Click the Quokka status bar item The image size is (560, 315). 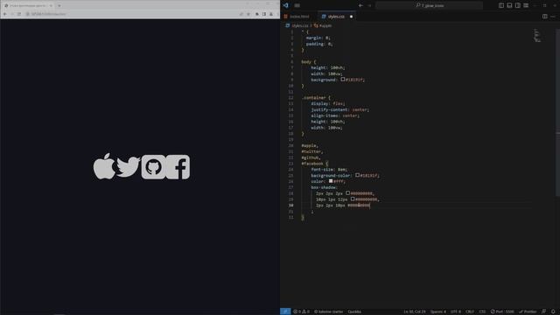354,311
